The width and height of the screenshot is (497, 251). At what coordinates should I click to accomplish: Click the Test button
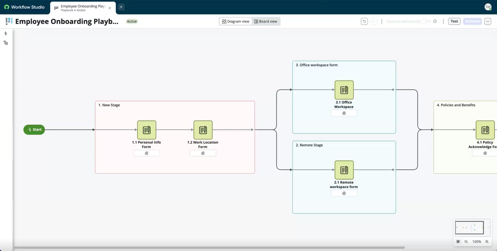tap(454, 21)
